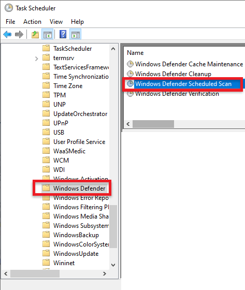
Task: Click tree pane scroll right arrow
Action: point(105,274)
